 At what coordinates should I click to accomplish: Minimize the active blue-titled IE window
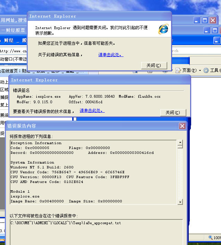click(216, 41)
